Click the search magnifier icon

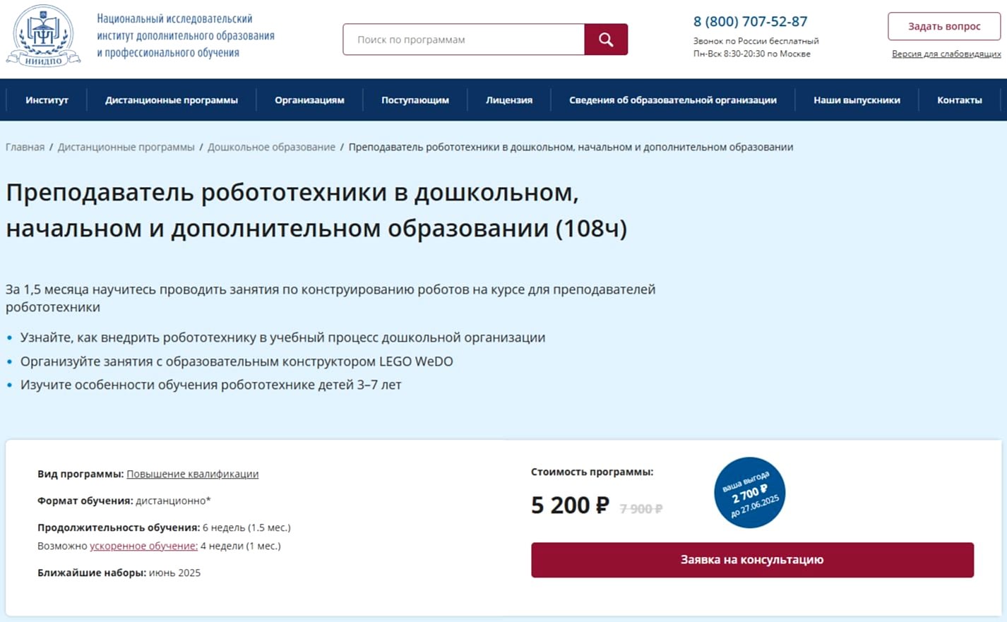click(605, 39)
